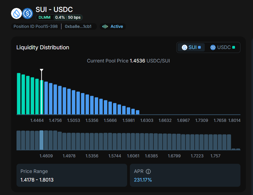Viewport: 253px width, 195px height.
Task: Click the Current Pool Price 1.4536 value
Action: click(137, 61)
